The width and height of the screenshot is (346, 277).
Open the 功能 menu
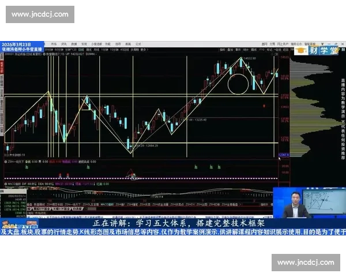coord(108,44)
